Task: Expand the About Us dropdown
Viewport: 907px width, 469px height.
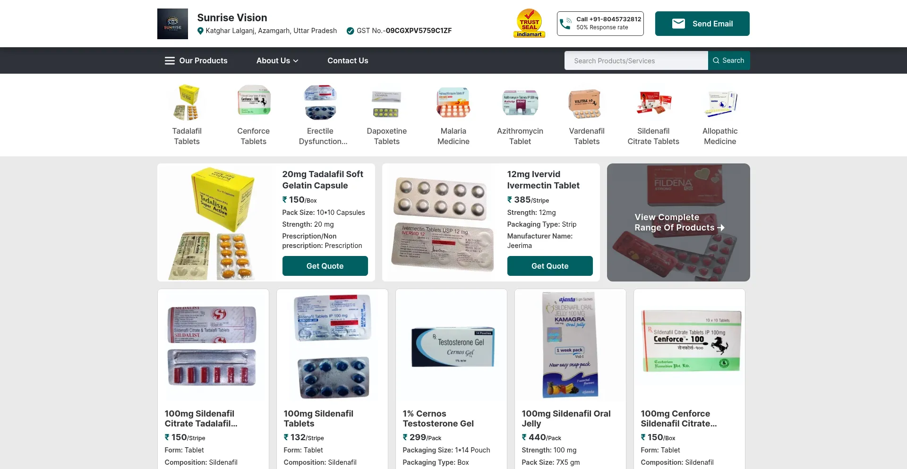Action: (277, 60)
